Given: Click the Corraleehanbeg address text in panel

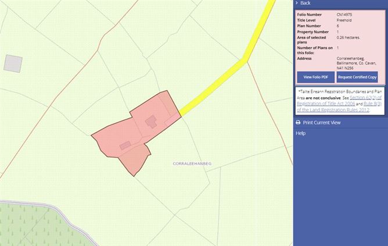Looking at the screenshot, I should 356,63.
